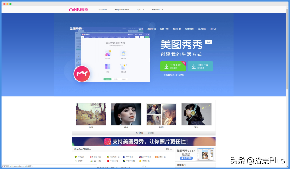Click the 创建我的生活方式 slogan text
The width and height of the screenshot is (290, 169).
(x=181, y=55)
